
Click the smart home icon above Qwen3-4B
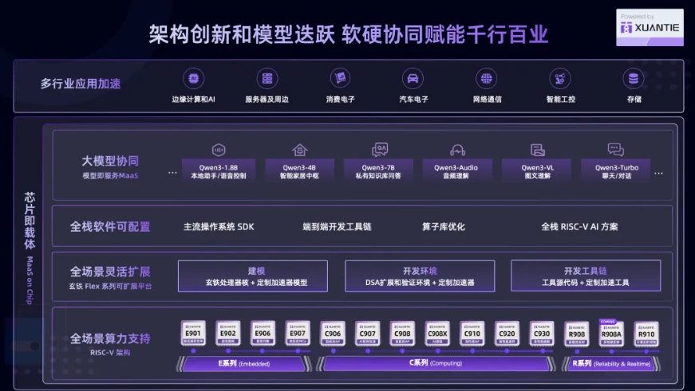click(299, 150)
